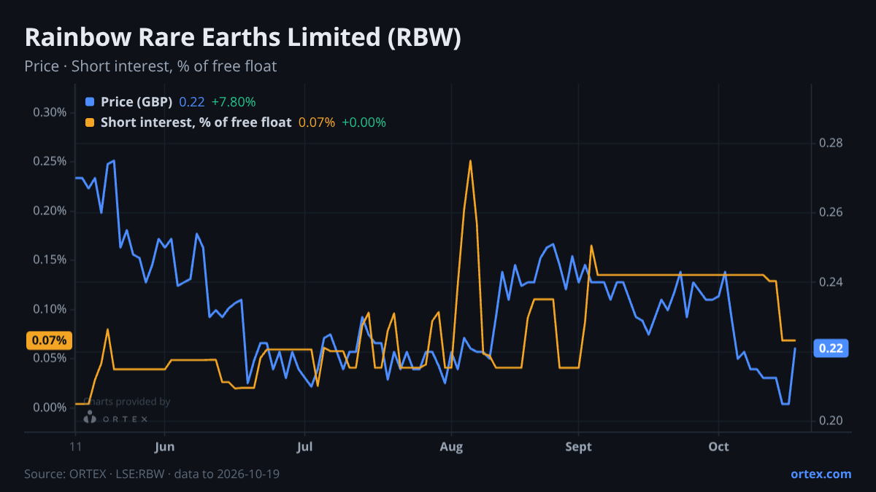
Task: Click the 11 start date axis label
Action: click(75, 445)
